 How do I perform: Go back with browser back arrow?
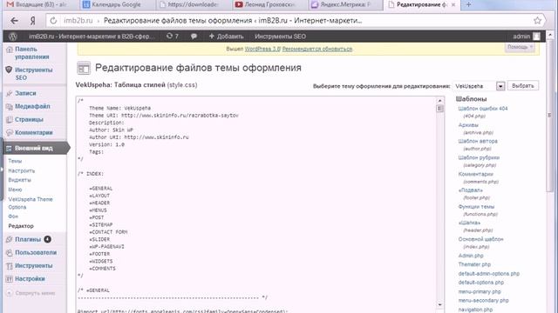tap(14, 21)
